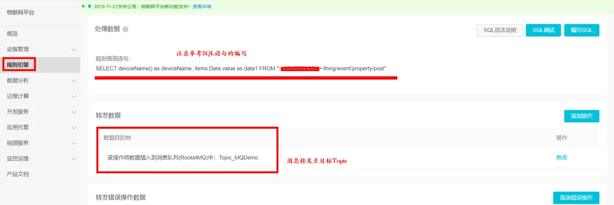Expand the 边缘计算 sidebar section
The height and width of the screenshot is (205, 614).
click(74, 96)
